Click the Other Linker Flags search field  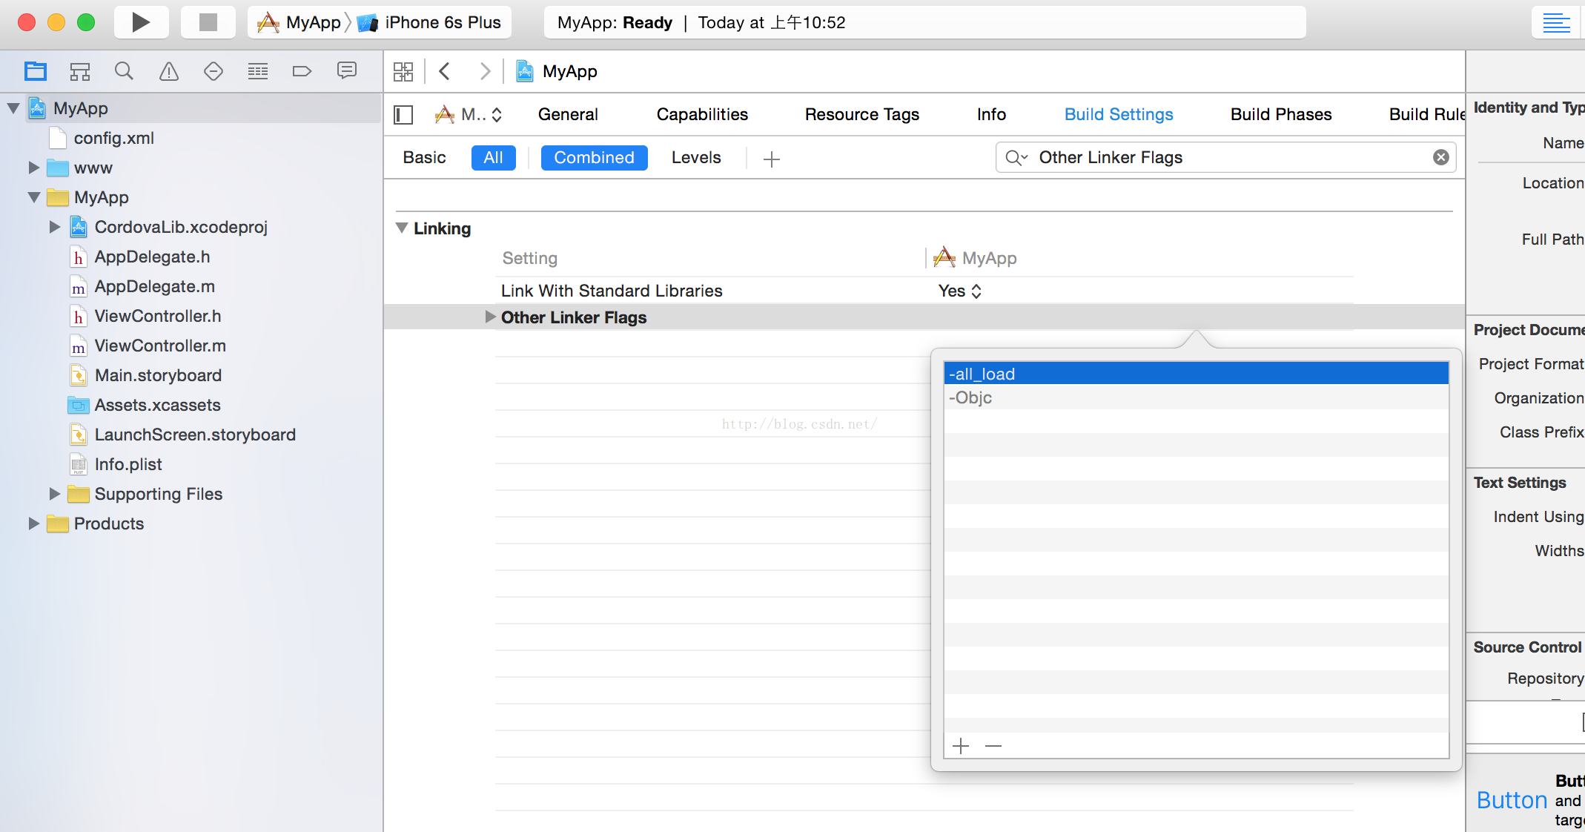click(x=1225, y=157)
